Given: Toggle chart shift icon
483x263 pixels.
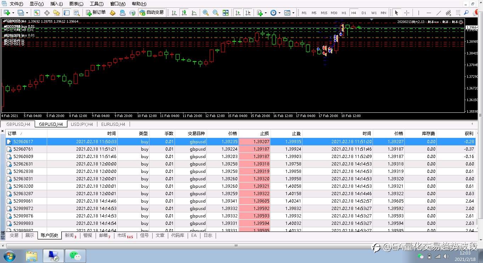Looking at the screenshot, I should click(248, 13).
